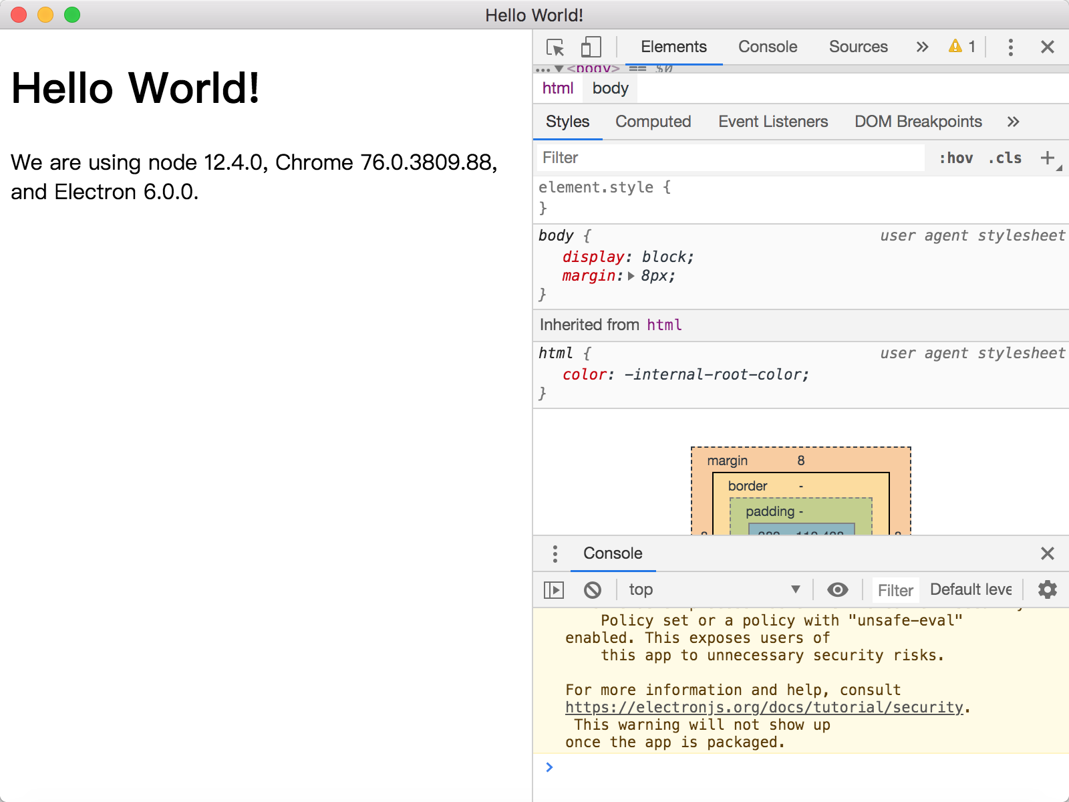Create live expression with eye icon
Image resolution: width=1069 pixels, height=802 pixels.
click(837, 589)
